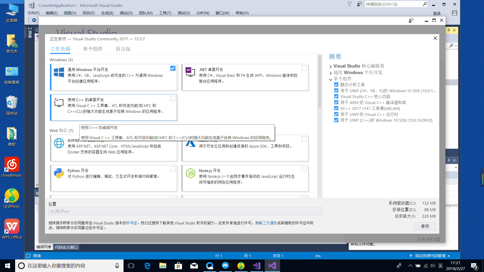
Task: Check the .NET desktop development workload
Action: 304,68
